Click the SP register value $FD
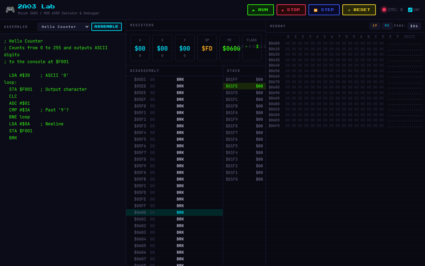 [207, 49]
